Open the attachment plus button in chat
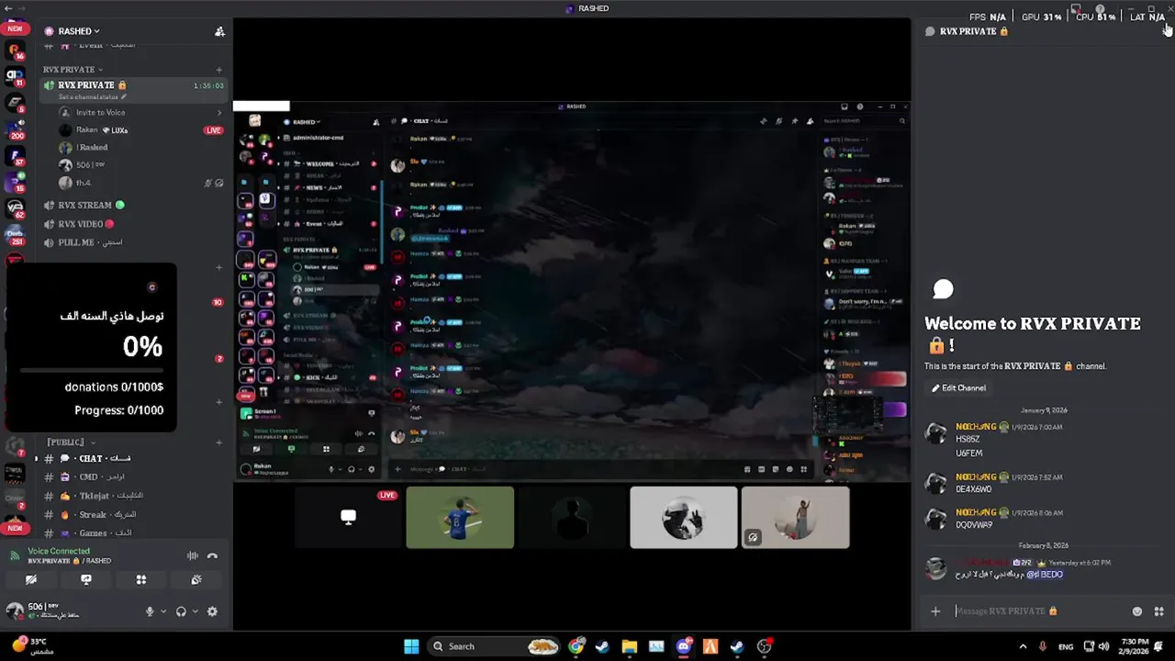Viewport: 1175px width, 661px height. point(935,611)
